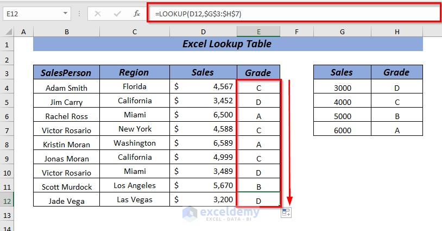Click the Select All corner triangle
Image resolution: width=442 pixels, height=231 pixels.
click(x=9, y=32)
